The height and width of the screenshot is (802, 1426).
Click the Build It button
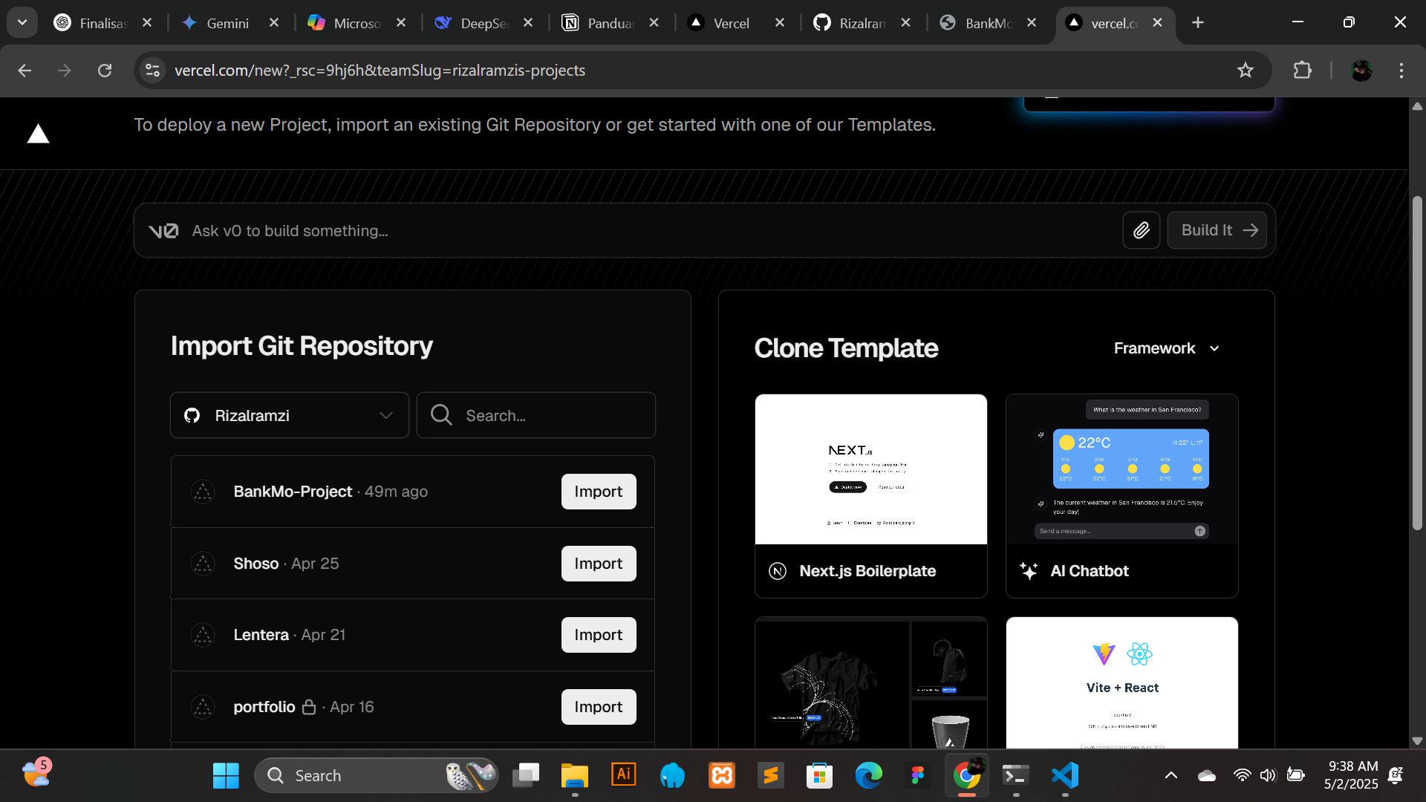pos(1217,230)
